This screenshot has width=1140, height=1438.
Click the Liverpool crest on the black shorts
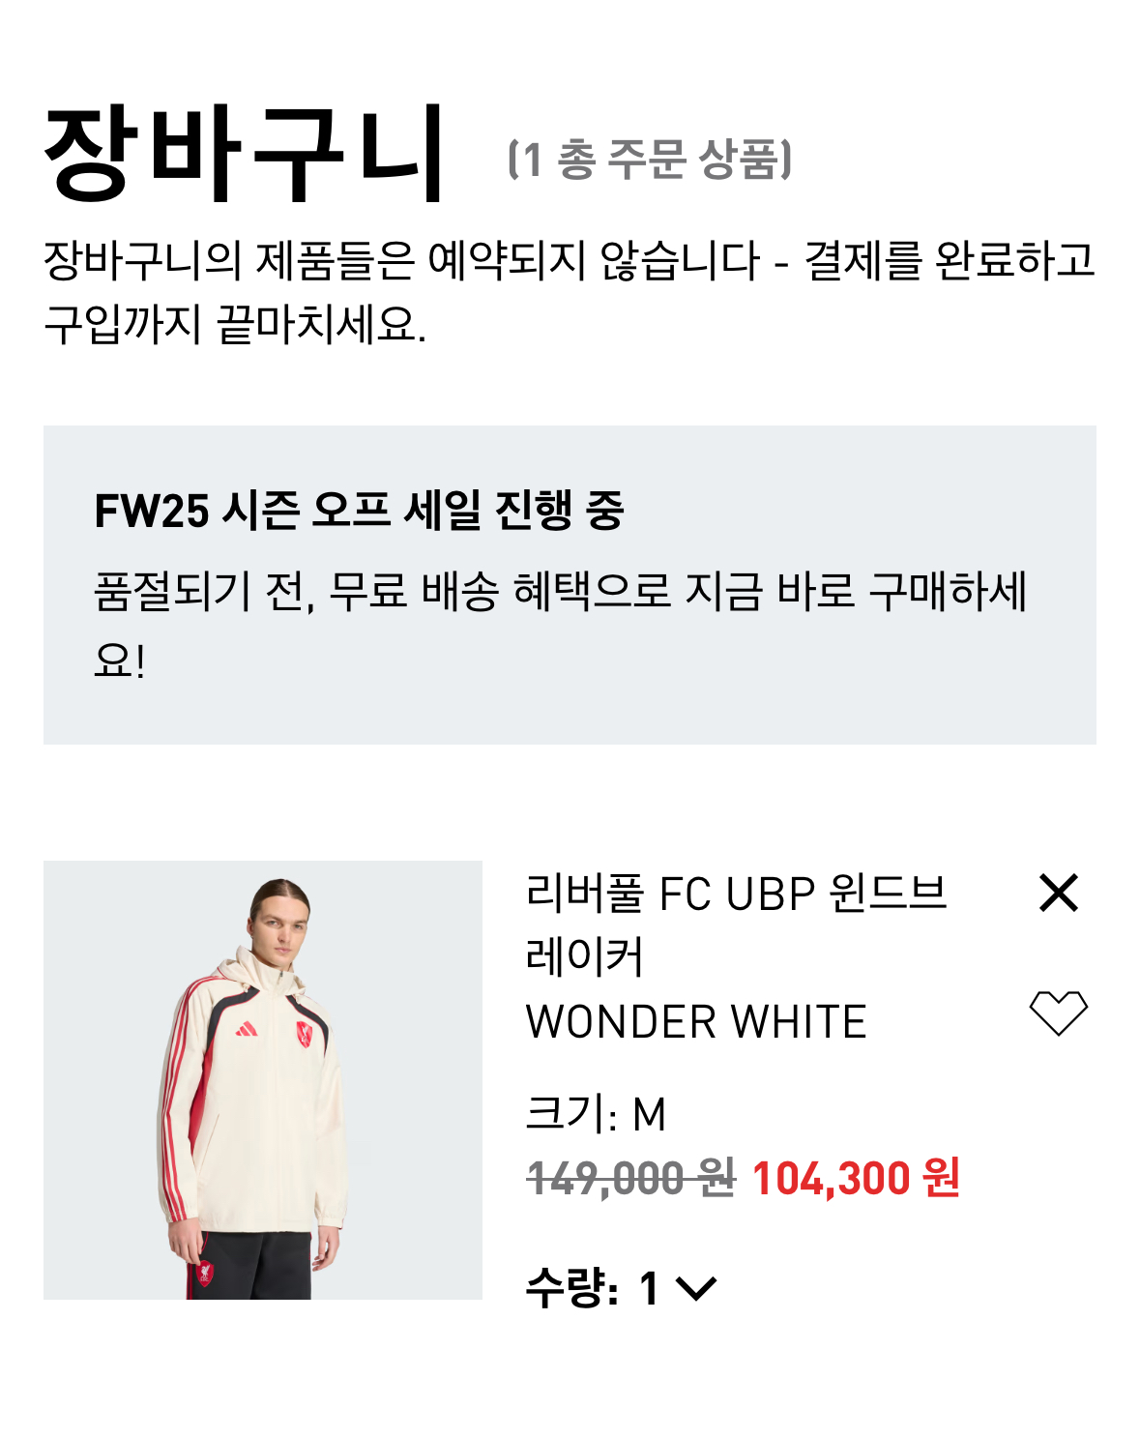point(206,1271)
